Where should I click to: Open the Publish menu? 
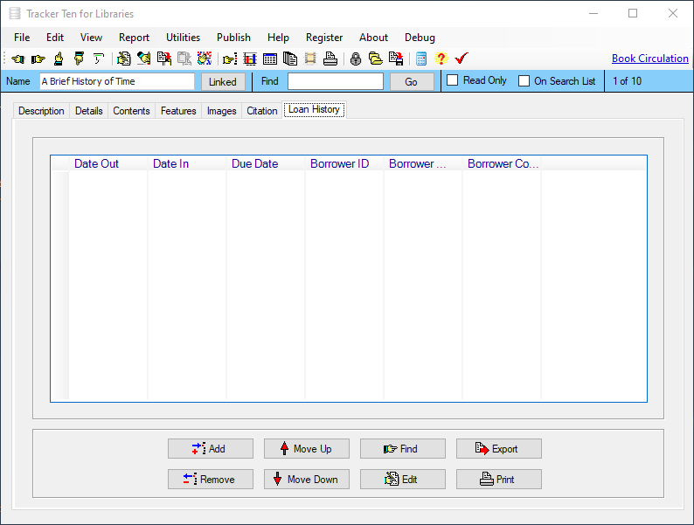pos(233,38)
